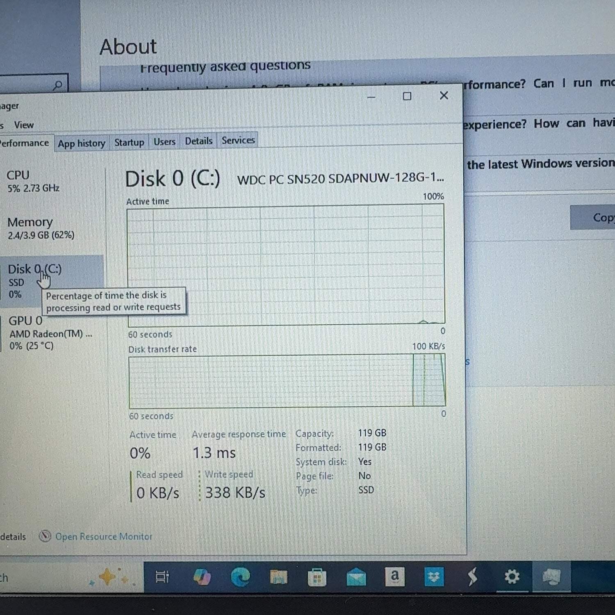
Task: Minimize the Task Manager window
Action: click(371, 97)
